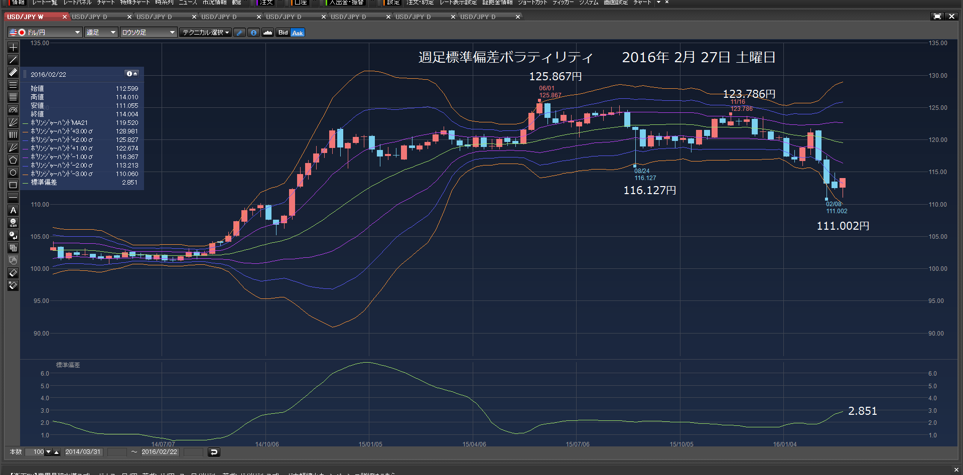Open the 週足 timeframe dropdown
The height and width of the screenshot is (475, 963).
[101, 33]
